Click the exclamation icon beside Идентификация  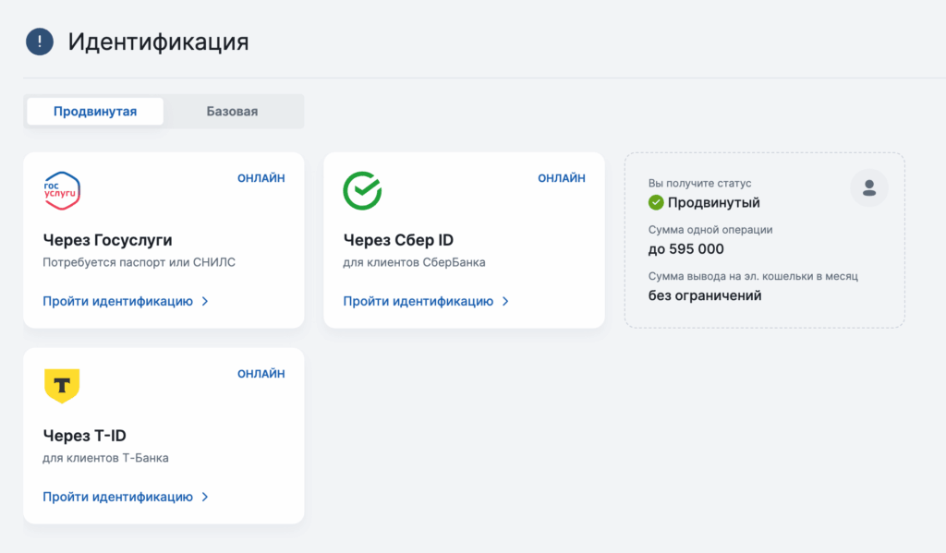(40, 42)
